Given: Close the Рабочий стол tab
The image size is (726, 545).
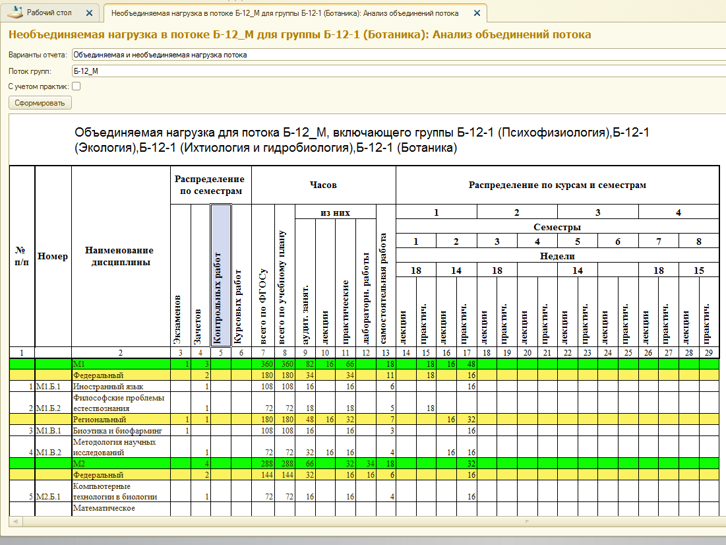Looking at the screenshot, I should [90, 13].
